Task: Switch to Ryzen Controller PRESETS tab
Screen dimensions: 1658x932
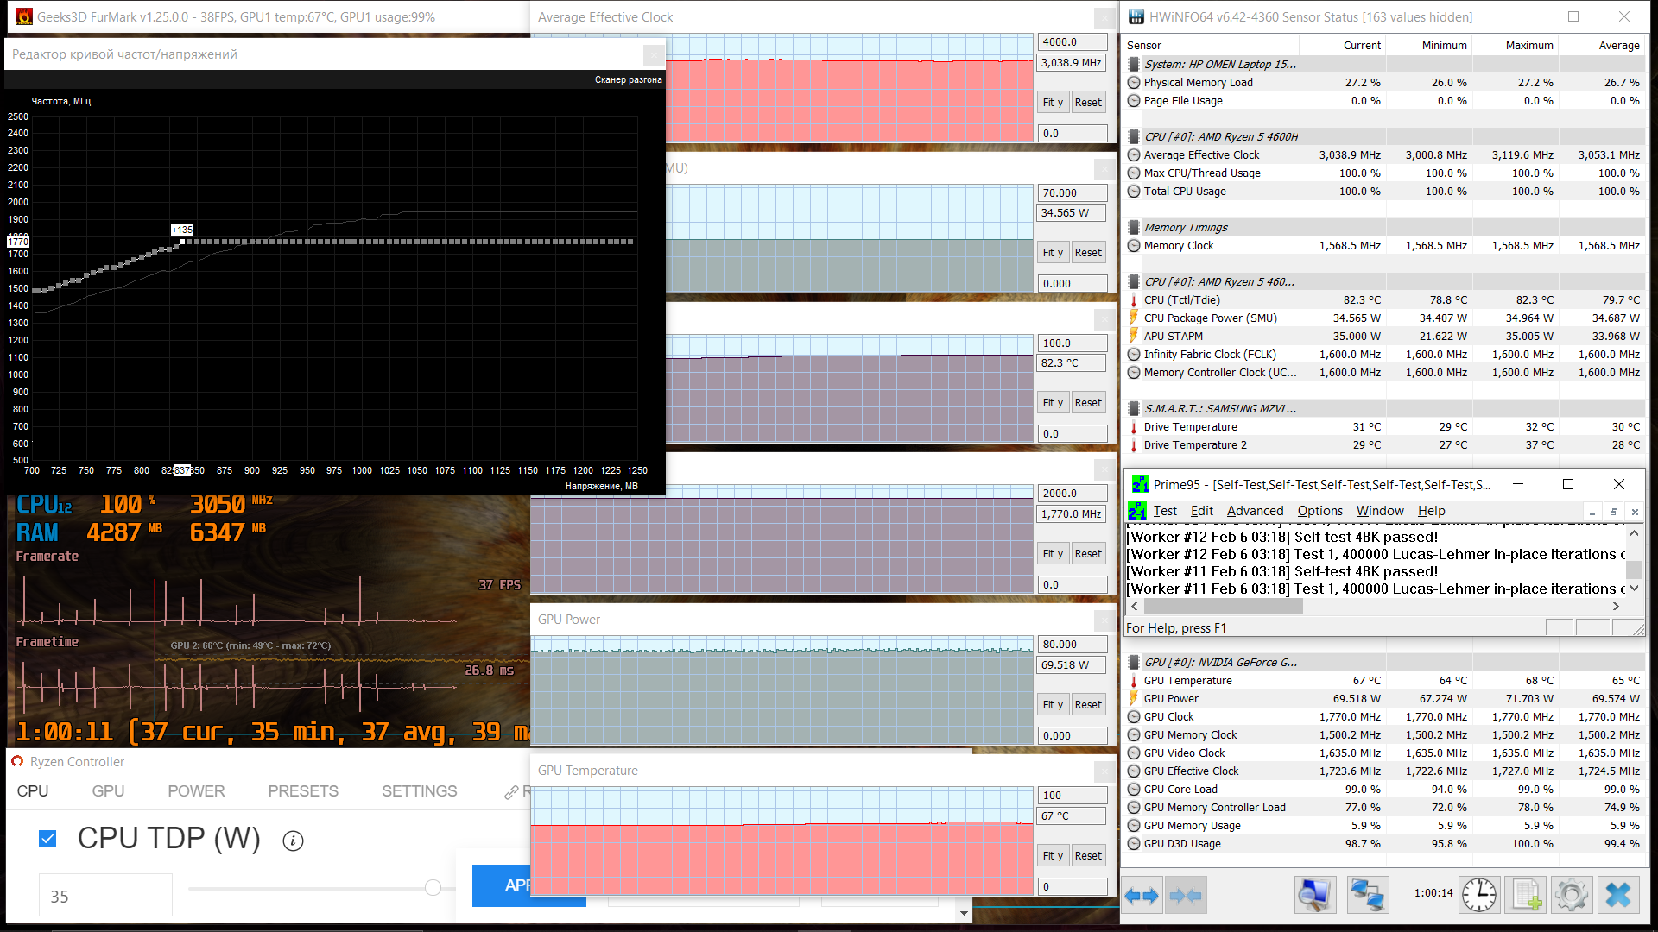Action: [303, 791]
